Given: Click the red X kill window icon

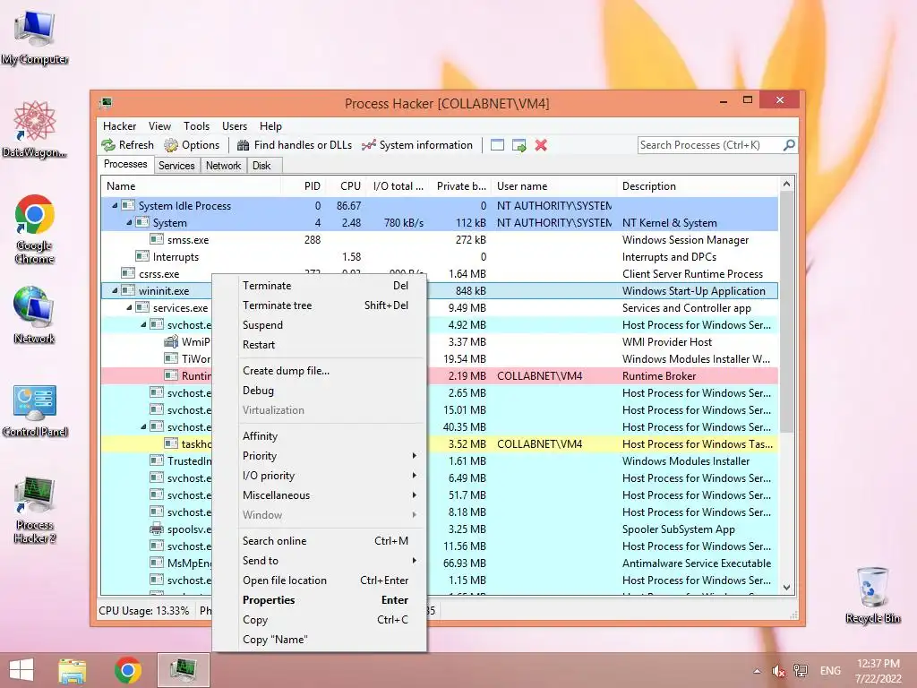Looking at the screenshot, I should point(541,145).
